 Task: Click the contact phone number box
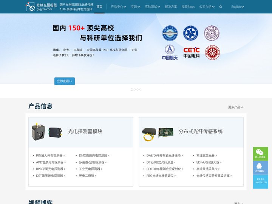pyautogui.click(x=261, y=181)
